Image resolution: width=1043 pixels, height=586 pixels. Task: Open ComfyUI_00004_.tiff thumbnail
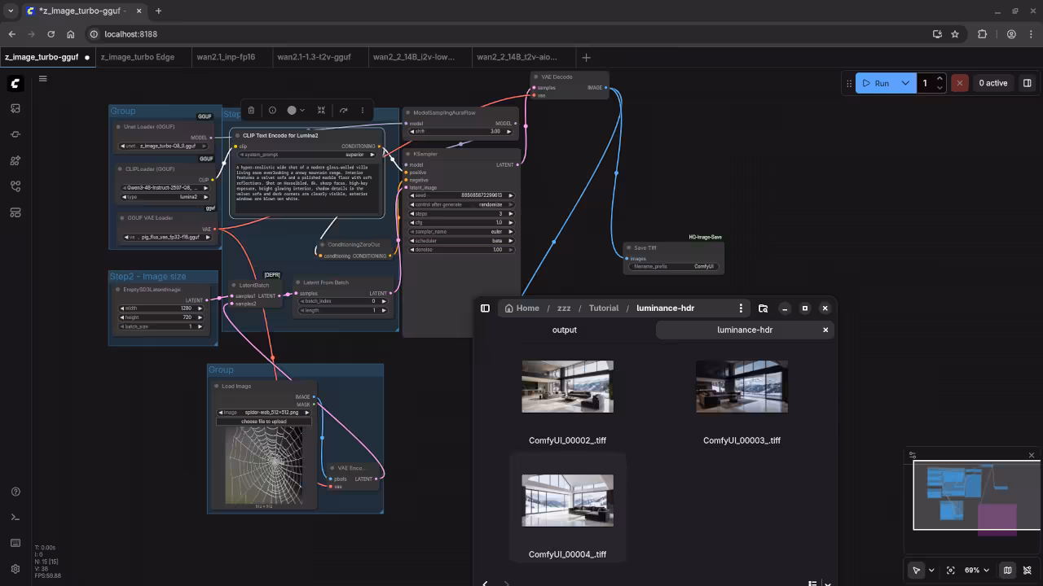click(567, 501)
